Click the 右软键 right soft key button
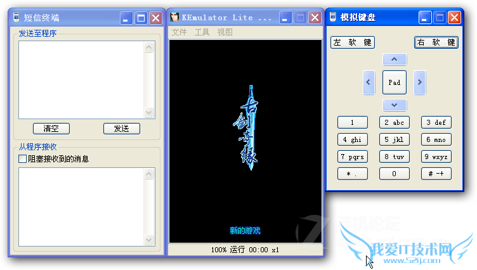Viewport: 477px width, 270px height. pos(436,42)
